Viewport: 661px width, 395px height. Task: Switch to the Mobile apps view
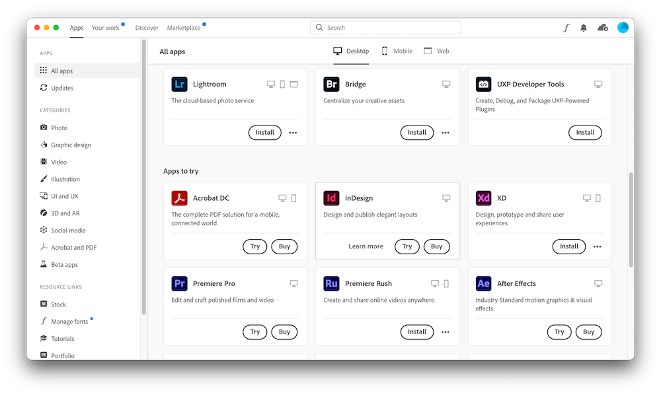(397, 51)
